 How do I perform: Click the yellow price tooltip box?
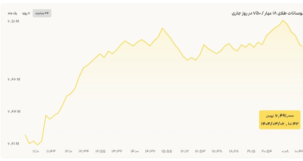point(280,119)
